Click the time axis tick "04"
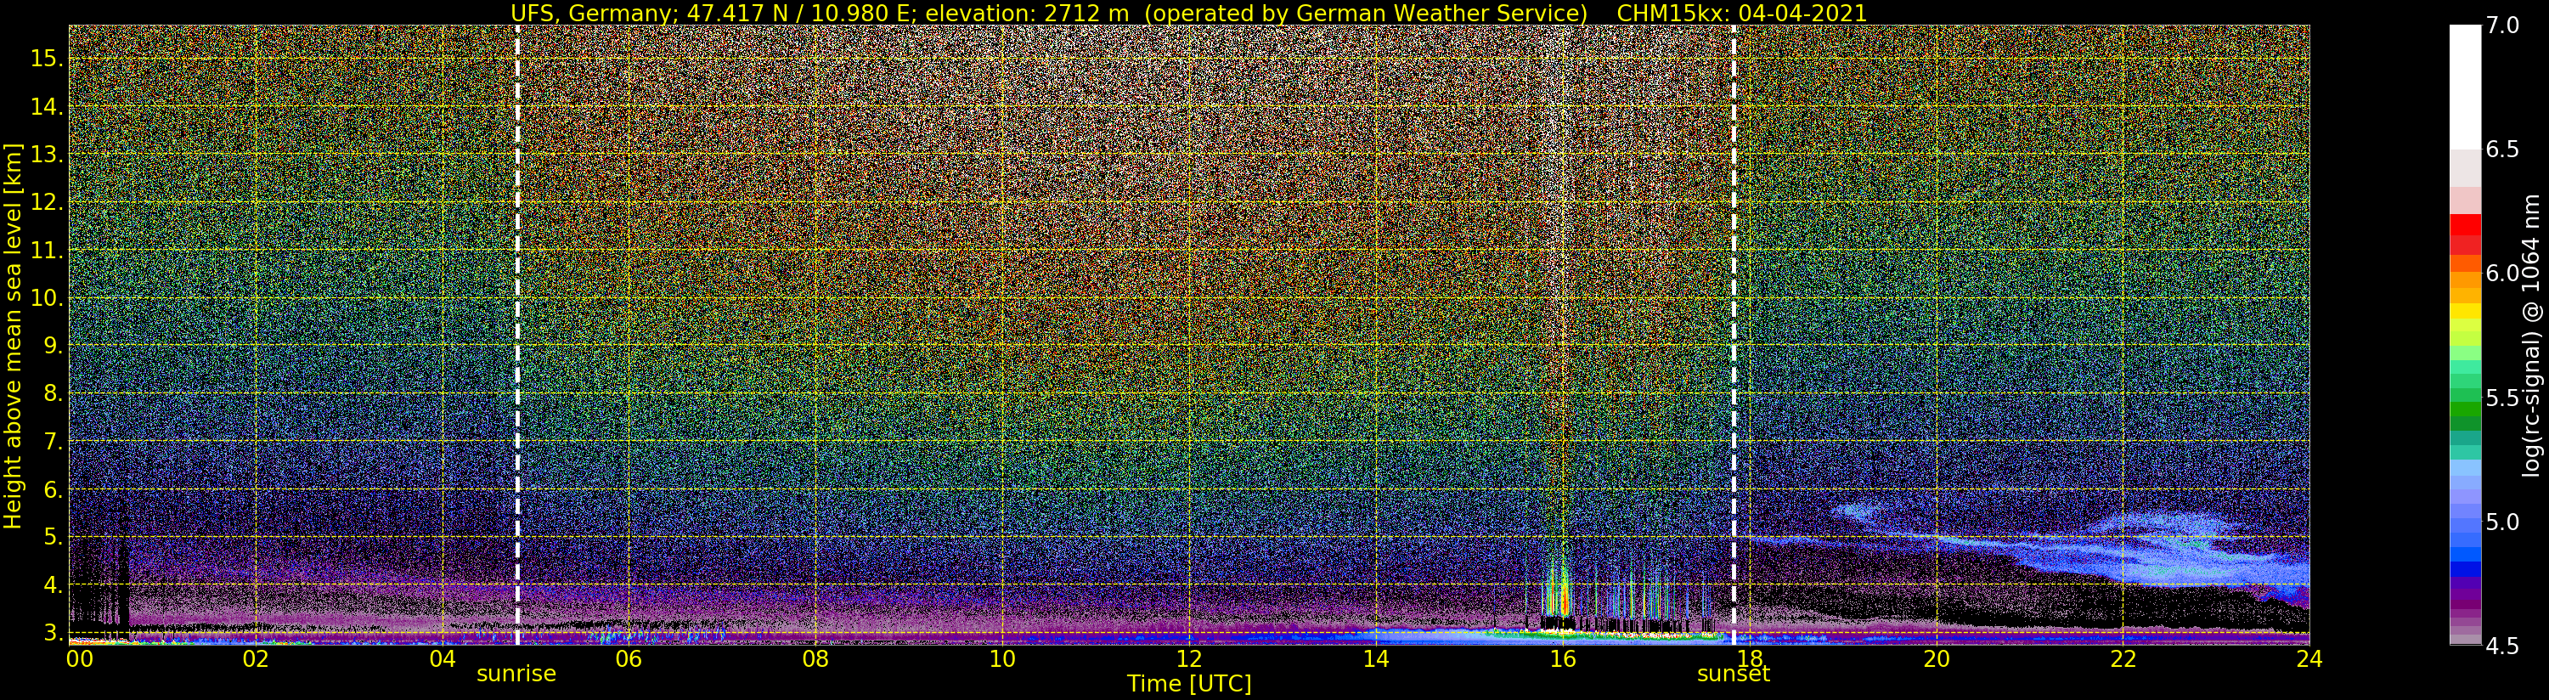 click(443, 659)
